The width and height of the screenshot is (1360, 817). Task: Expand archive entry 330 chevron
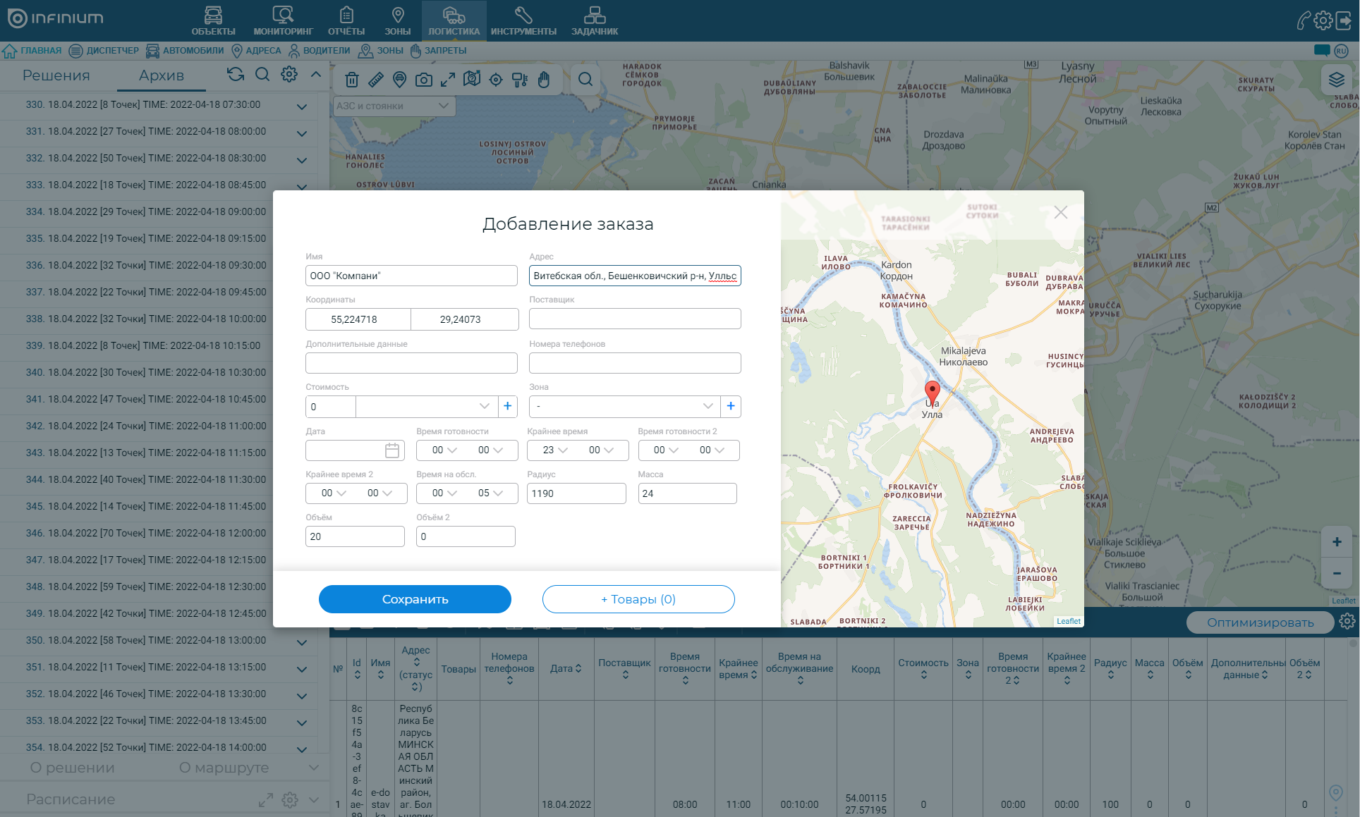click(302, 107)
